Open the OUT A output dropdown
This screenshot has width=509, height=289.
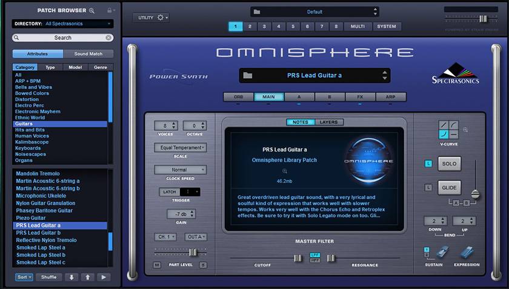[195, 237]
